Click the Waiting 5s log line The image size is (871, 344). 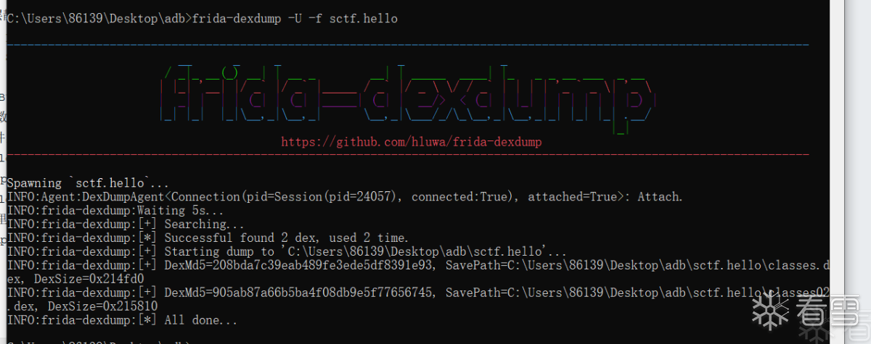(116, 211)
